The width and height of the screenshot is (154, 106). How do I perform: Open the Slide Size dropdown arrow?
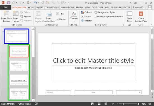(x=132, y=21)
